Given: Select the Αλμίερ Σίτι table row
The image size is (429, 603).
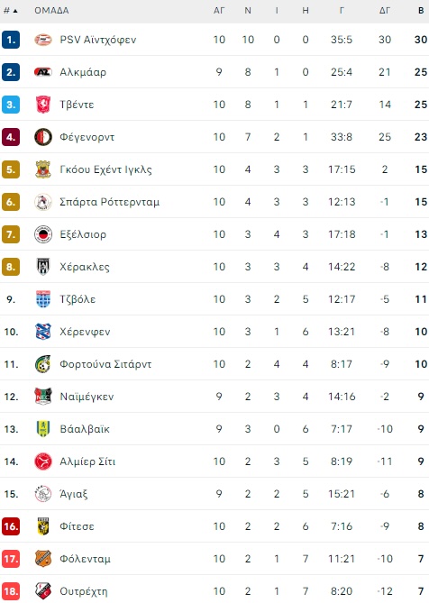Looking at the screenshot, I should (214, 461).
